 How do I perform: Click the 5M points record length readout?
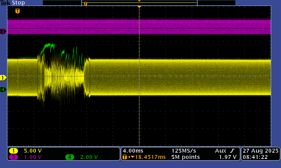click(x=185, y=157)
